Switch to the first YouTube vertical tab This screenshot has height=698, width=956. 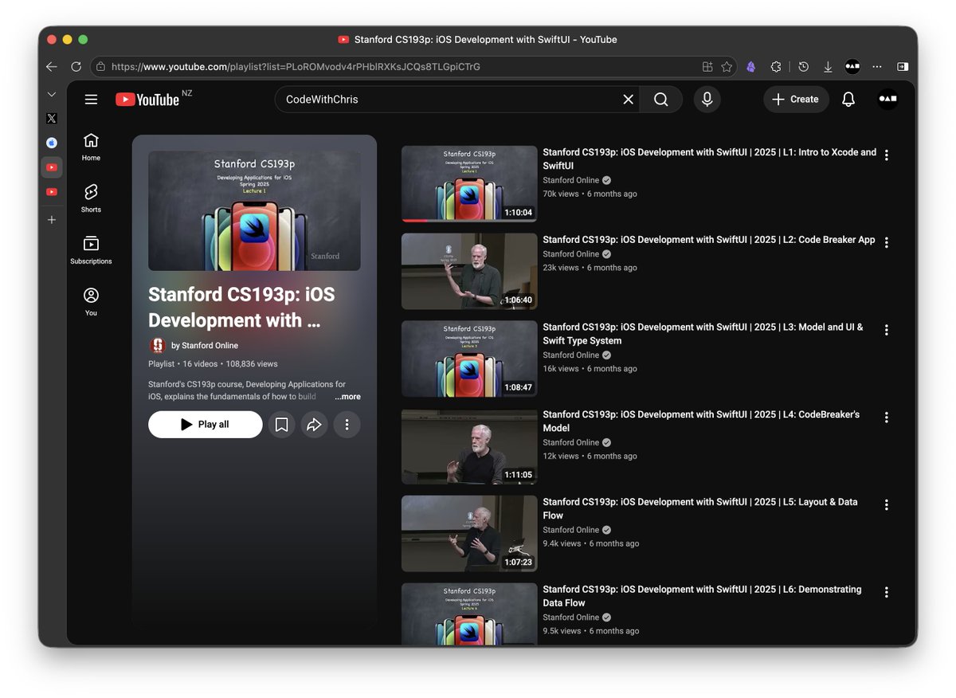coord(52,167)
